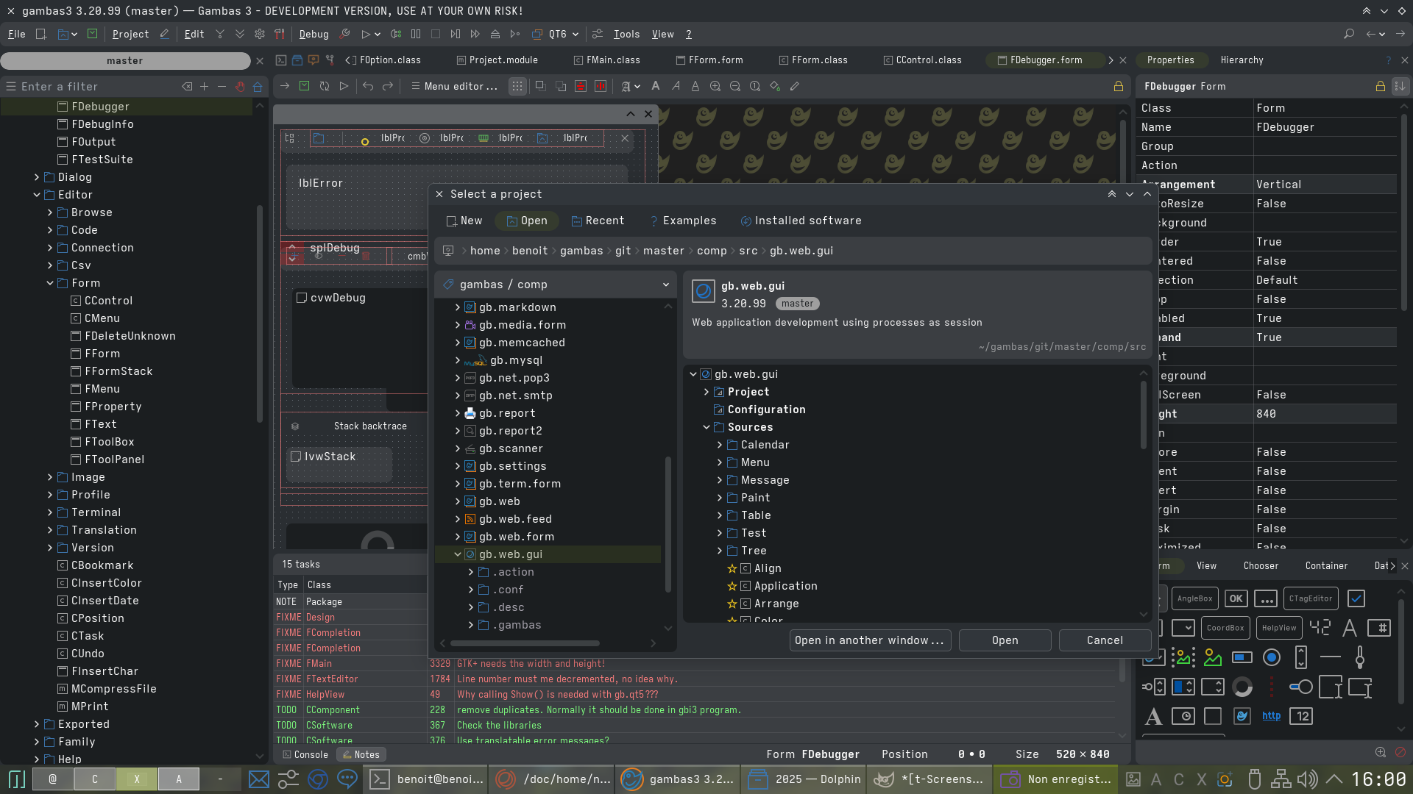
Task: Click the redo arrow in form editor toolbar
Action: point(388,87)
